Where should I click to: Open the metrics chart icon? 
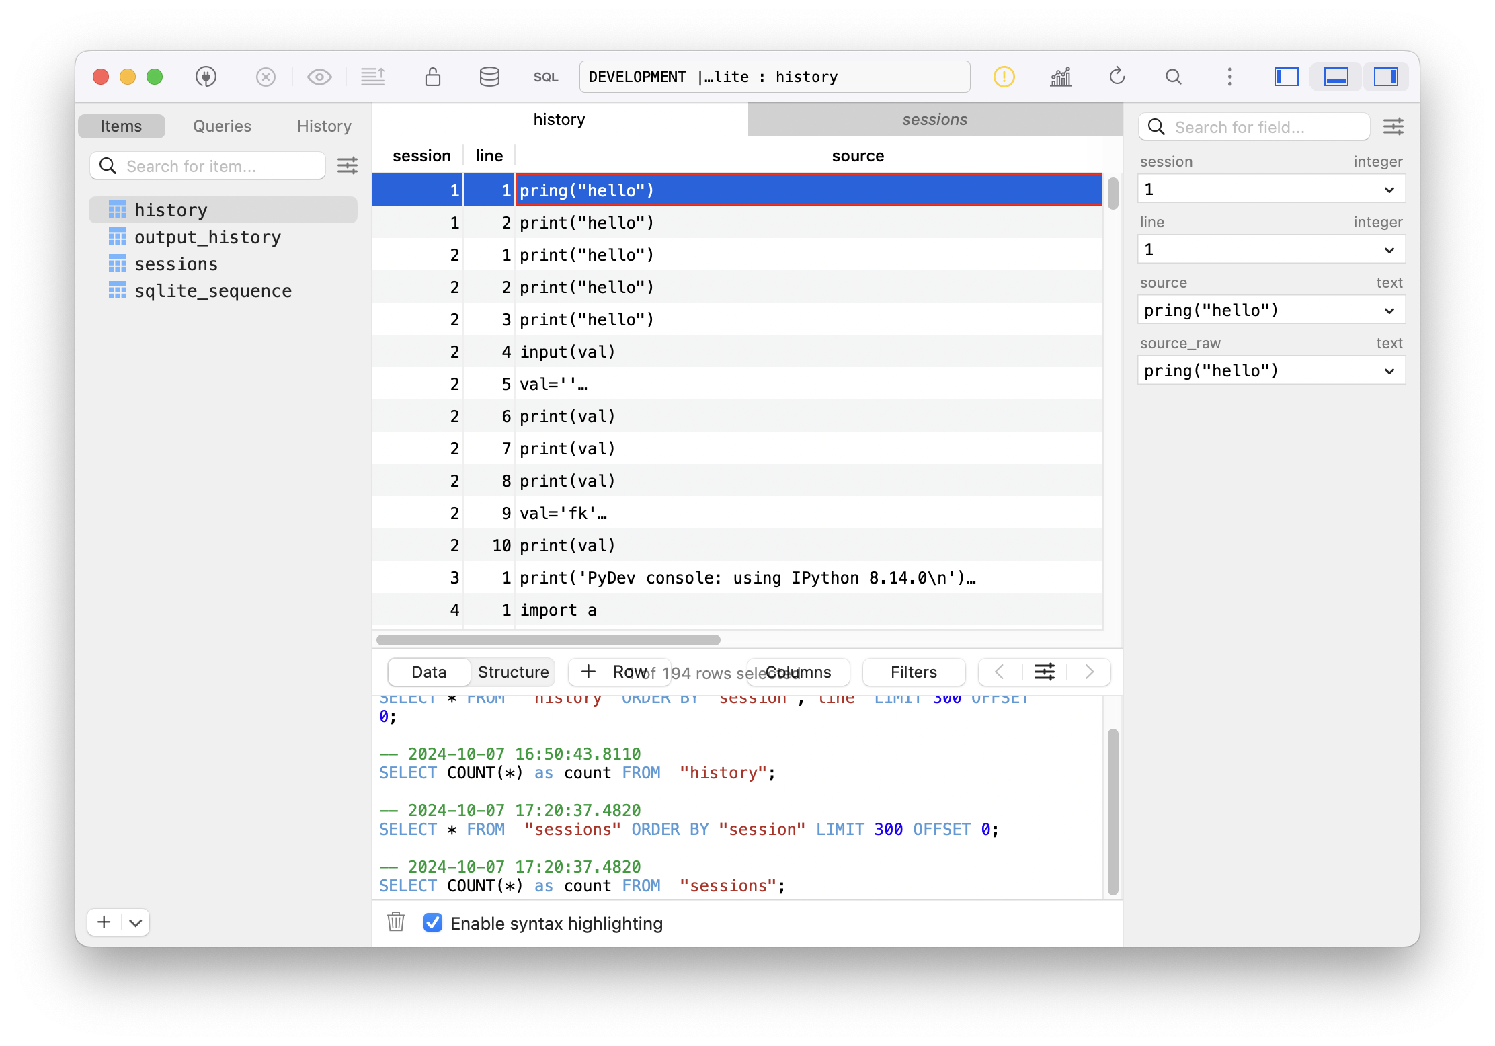1061,77
